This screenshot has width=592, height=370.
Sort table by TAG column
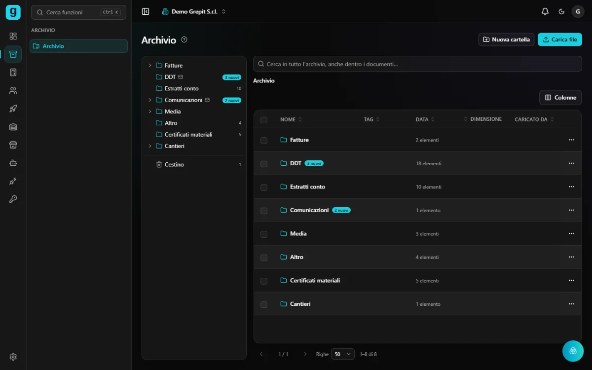[372, 119]
